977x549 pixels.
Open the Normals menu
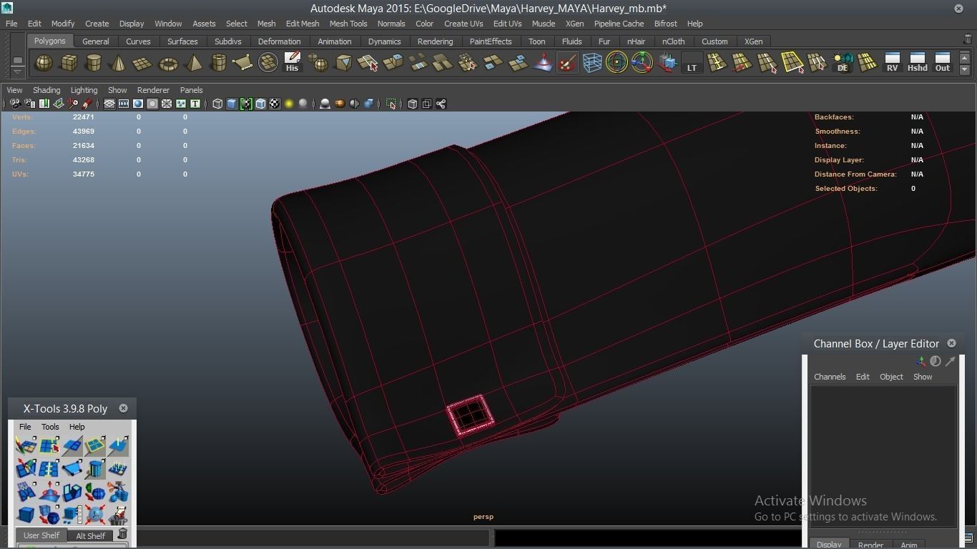point(391,24)
